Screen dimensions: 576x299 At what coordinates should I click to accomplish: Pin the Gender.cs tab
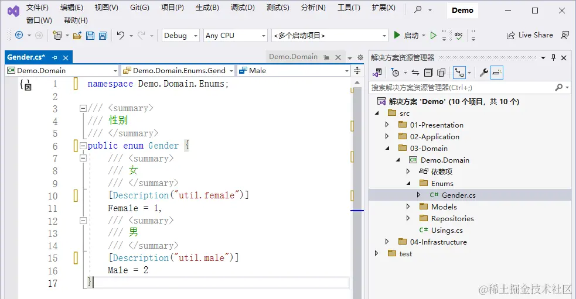coord(54,57)
